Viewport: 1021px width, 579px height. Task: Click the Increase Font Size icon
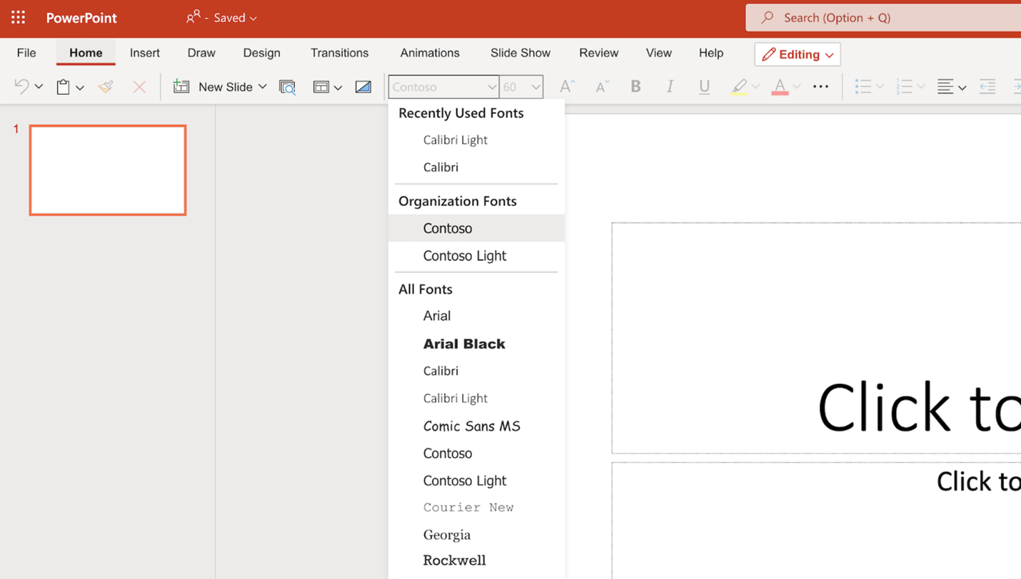567,86
